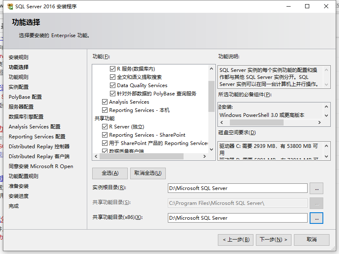
Task: Cancel setup with the 取消 button
Action: pos(312,240)
